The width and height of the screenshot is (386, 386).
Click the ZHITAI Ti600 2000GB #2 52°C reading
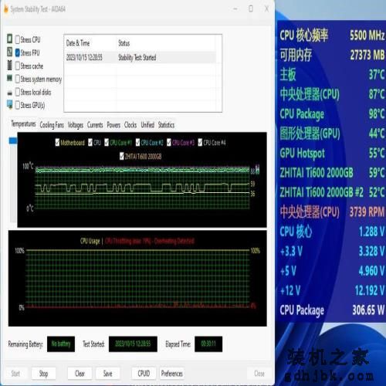332,192
